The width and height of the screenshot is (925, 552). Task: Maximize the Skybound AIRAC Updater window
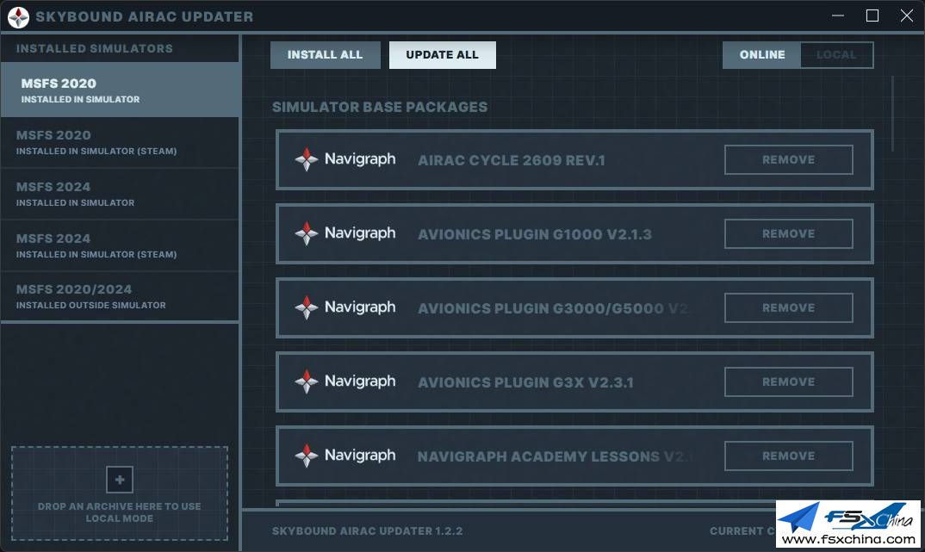[872, 16]
